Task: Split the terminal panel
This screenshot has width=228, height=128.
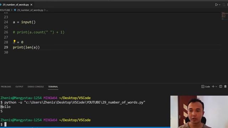Action: [221, 86]
